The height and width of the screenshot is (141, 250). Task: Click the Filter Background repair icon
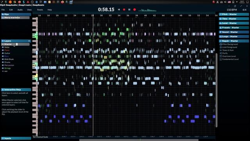coord(221,44)
